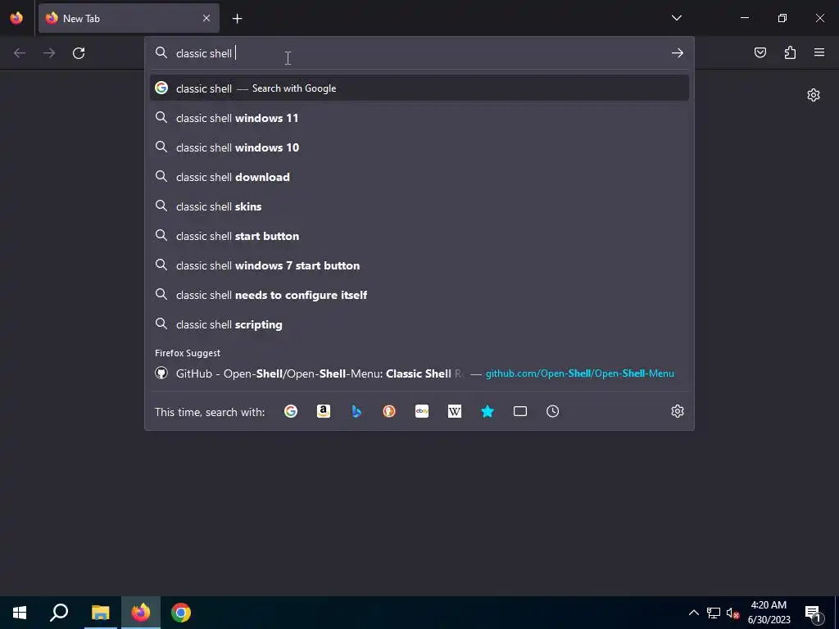
Task: Search in open Tabs icon
Action: click(x=520, y=411)
